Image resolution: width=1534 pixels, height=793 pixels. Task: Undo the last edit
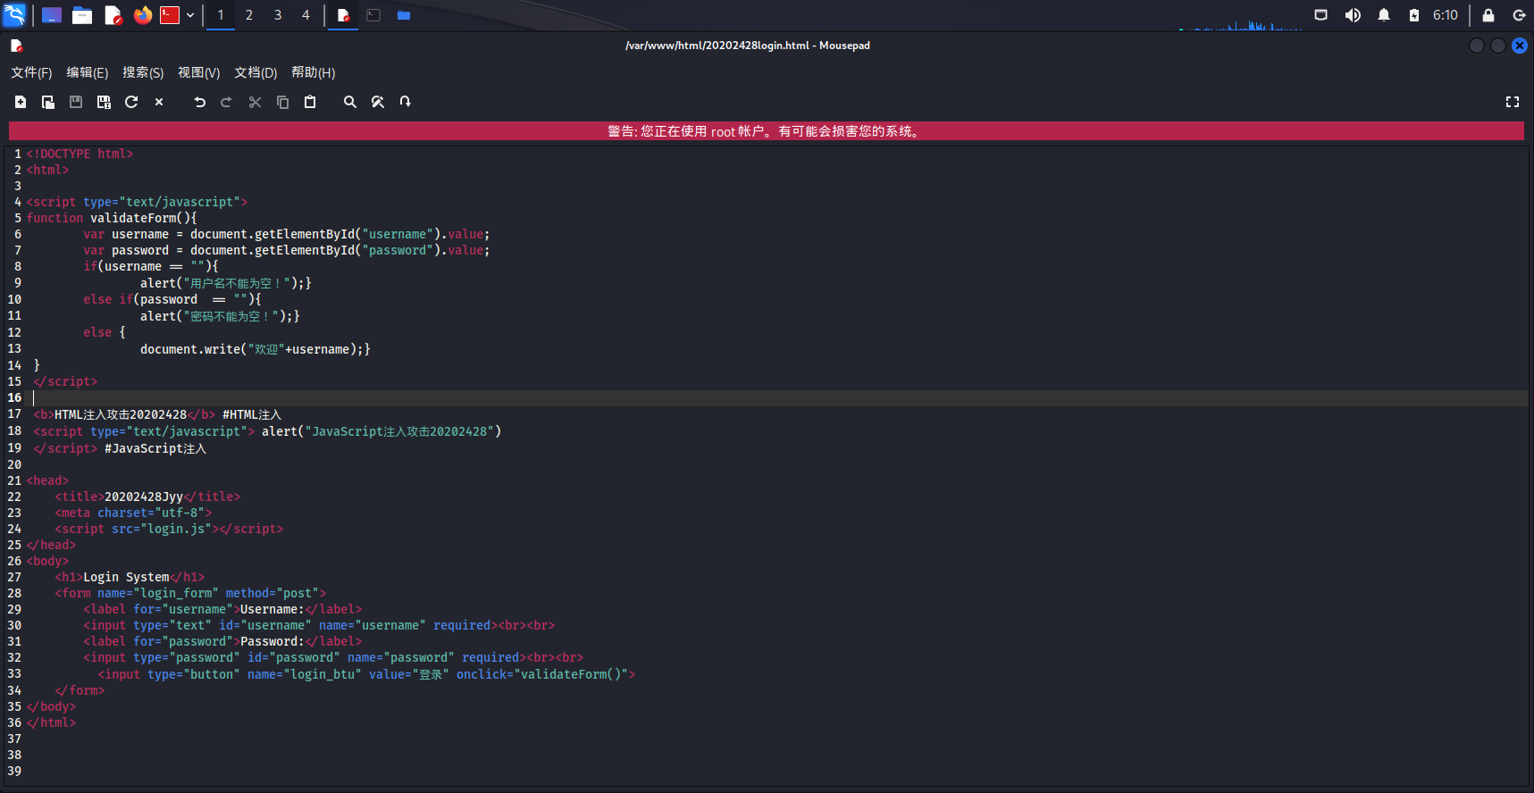(199, 102)
